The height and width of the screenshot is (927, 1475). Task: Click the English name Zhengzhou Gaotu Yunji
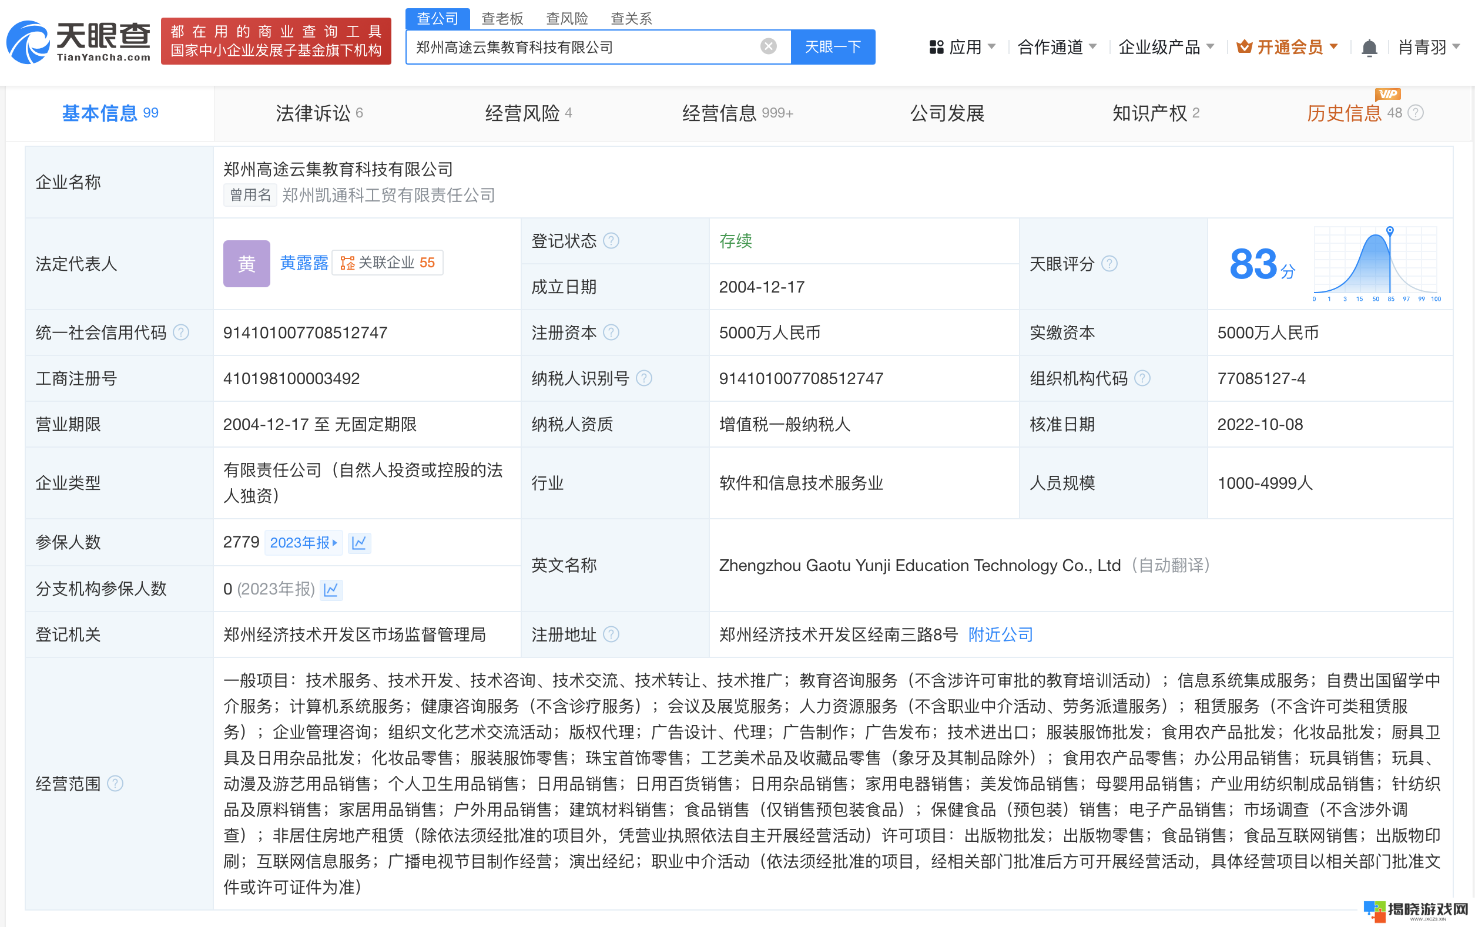[920, 565]
